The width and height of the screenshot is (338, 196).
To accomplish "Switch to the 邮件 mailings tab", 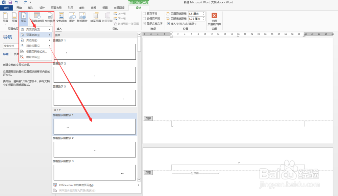I will [x=82, y=8].
